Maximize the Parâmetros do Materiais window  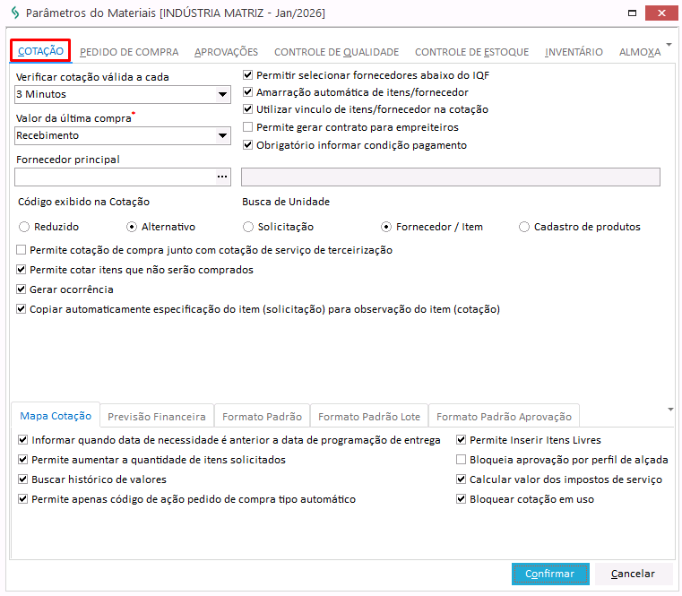point(633,13)
